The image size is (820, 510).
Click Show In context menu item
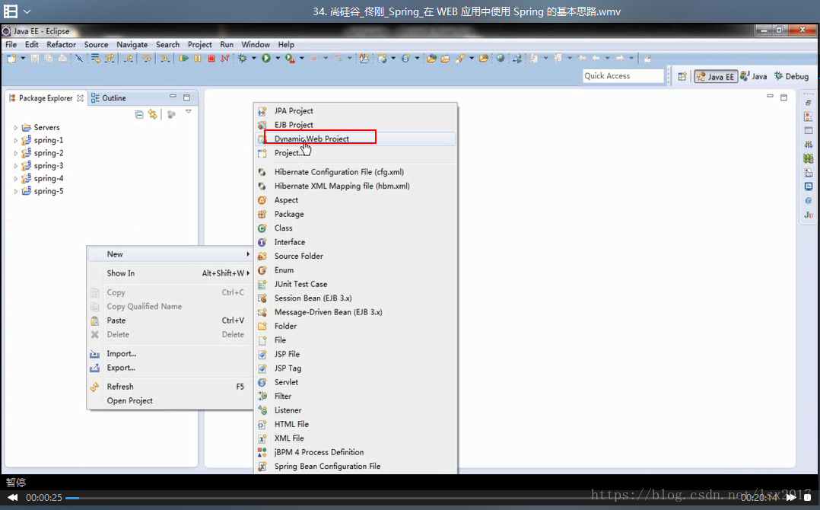170,273
